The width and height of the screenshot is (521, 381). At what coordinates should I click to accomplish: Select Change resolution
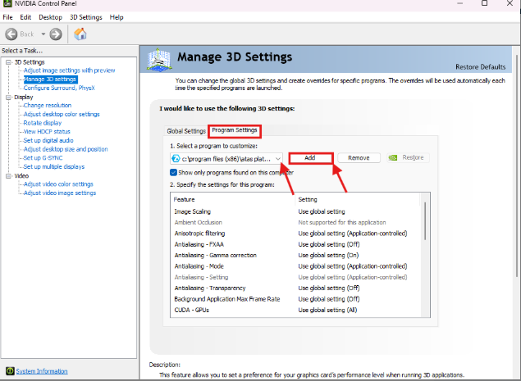[48, 105]
